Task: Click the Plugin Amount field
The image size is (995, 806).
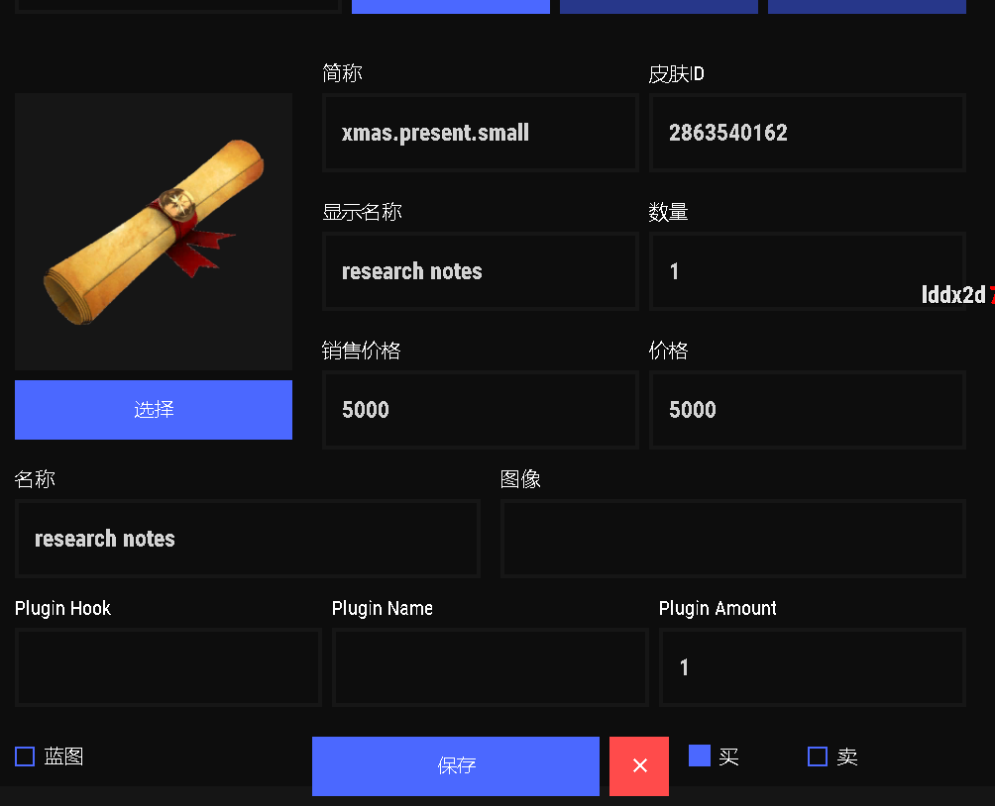Action: point(813,667)
